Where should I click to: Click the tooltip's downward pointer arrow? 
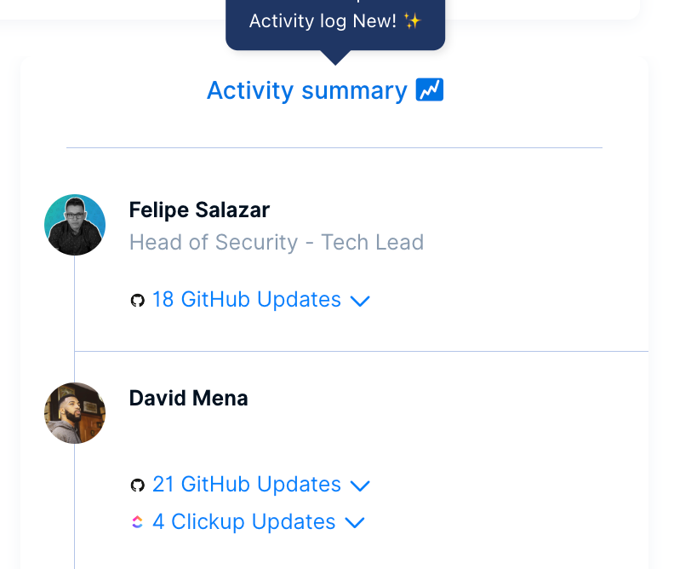335,57
